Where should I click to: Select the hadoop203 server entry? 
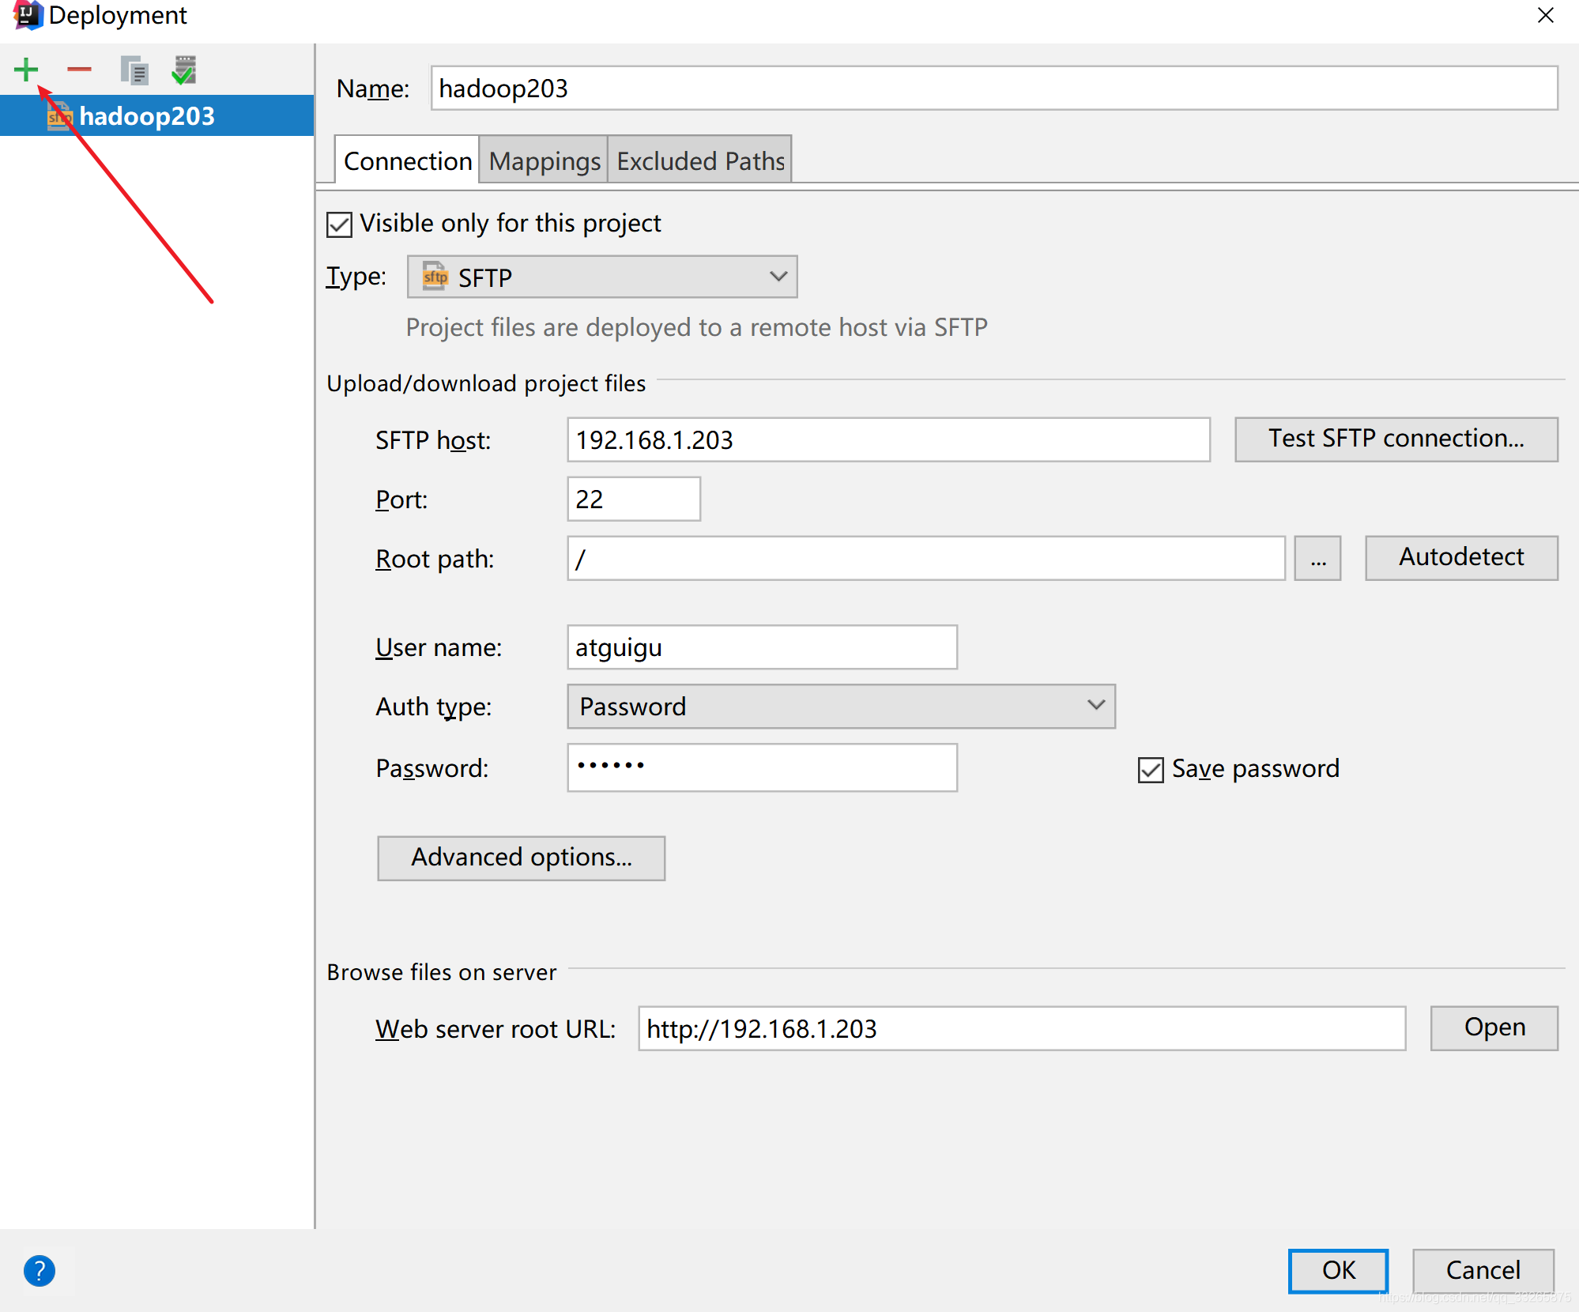[x=148, y=115]
